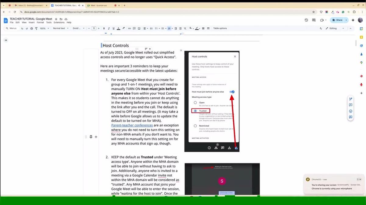
Task: Click the Share button
Action: pos(337,20)
